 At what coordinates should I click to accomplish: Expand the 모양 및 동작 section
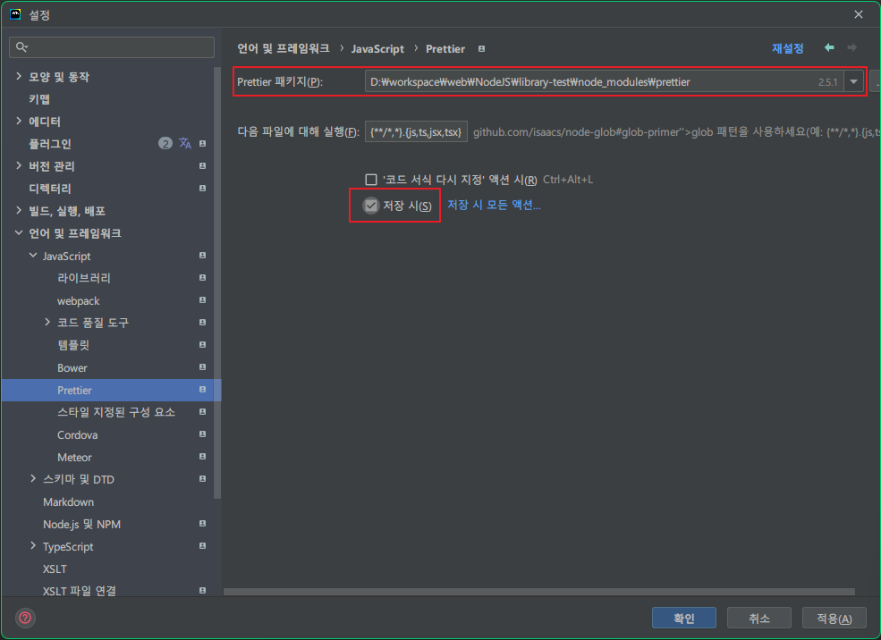click(x=19, y=76)
